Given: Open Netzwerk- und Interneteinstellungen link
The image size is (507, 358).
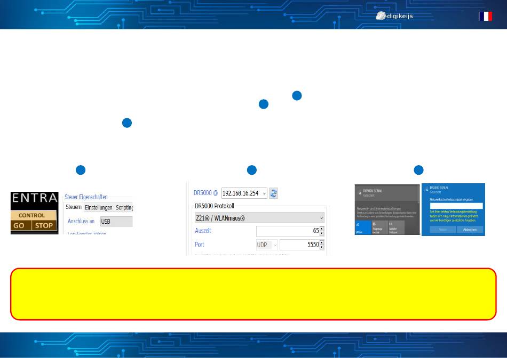Looking at the screenshot, I should tap(377, 209).
